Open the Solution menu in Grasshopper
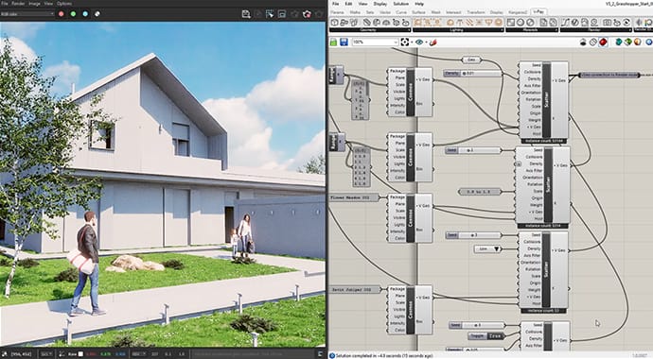The height and width of the screenshot is (359, 653). (400, 4)
